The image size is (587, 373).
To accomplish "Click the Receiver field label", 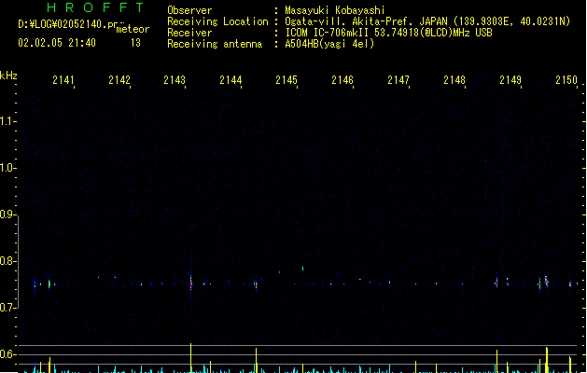I will [189, 33].
